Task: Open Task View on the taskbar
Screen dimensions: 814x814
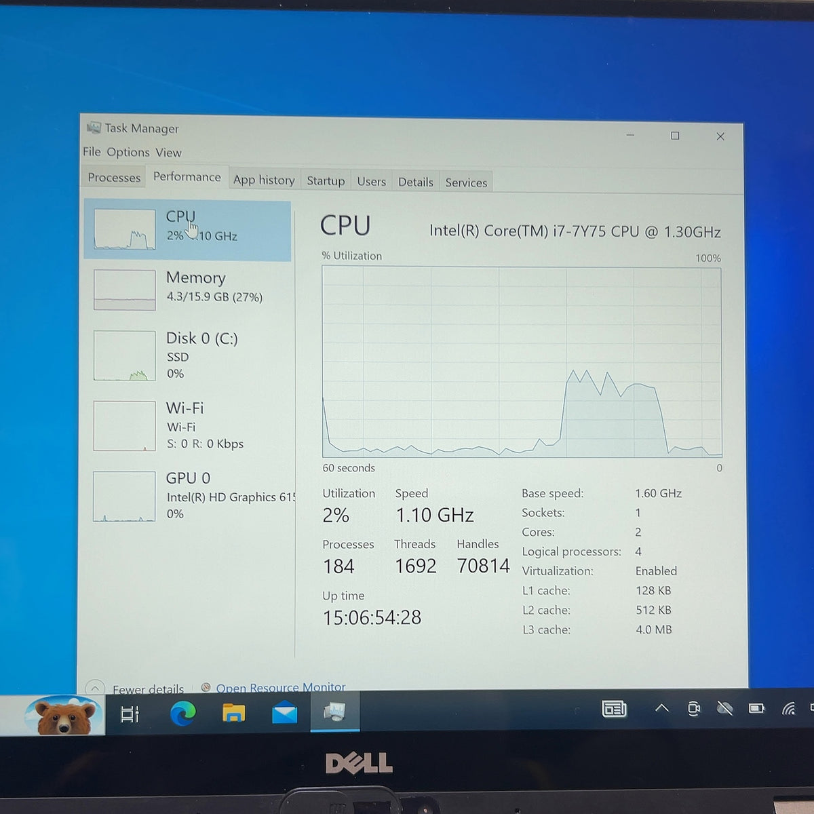Action: 130,714
